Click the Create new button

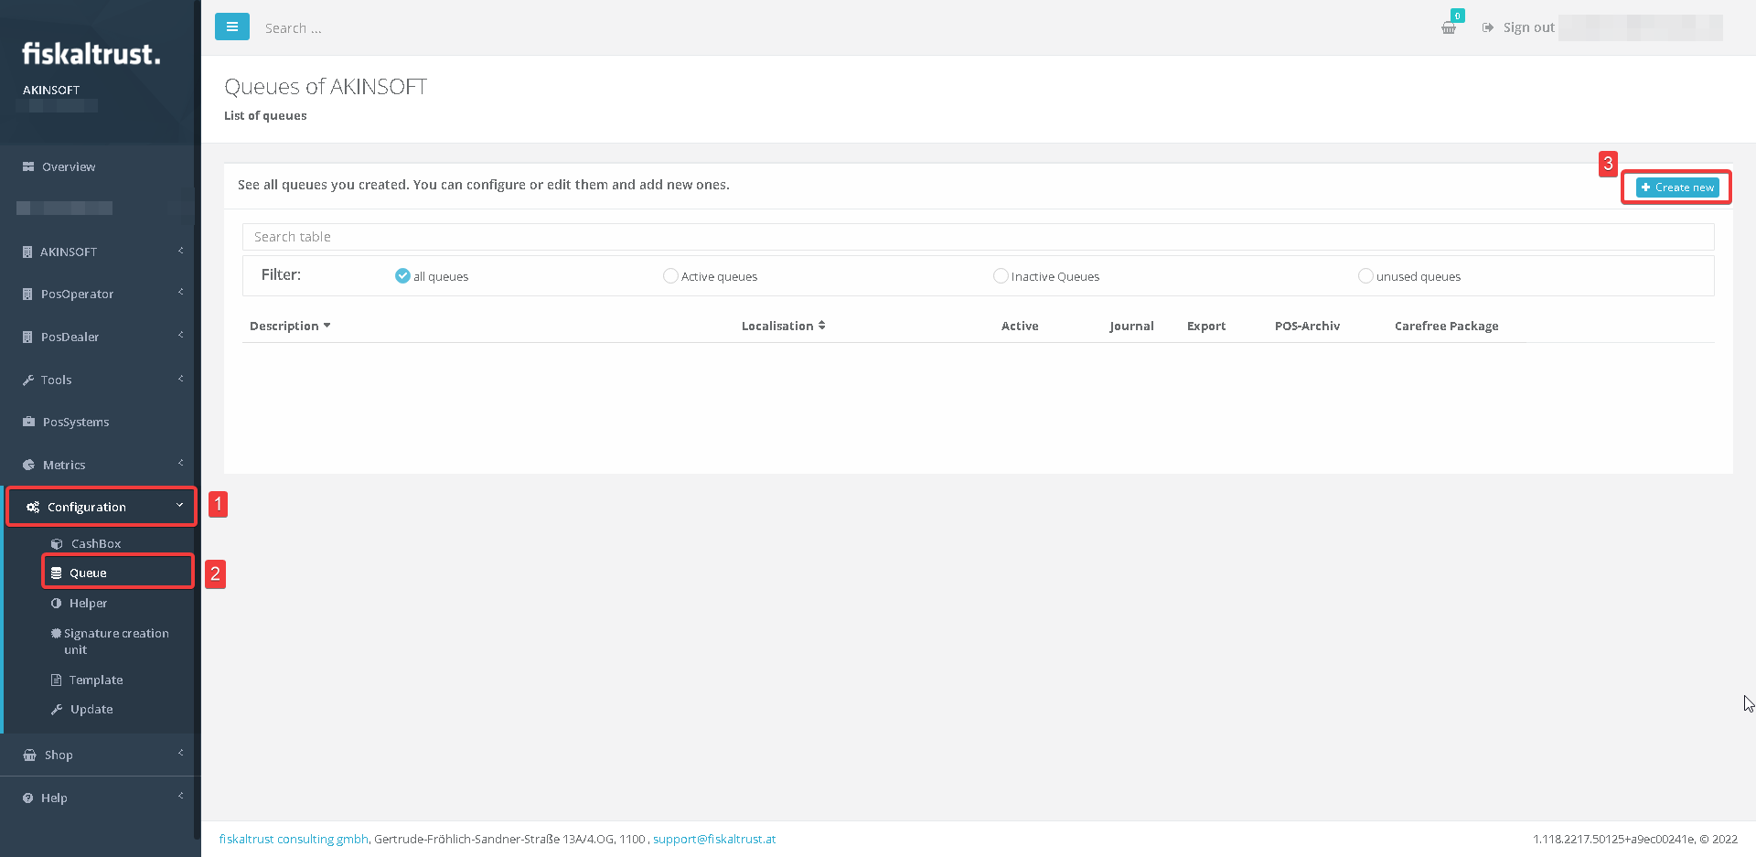(x=1677, y=187)
